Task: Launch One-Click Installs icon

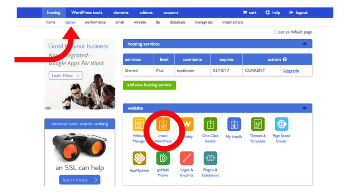Action: [x=210, y=124]
